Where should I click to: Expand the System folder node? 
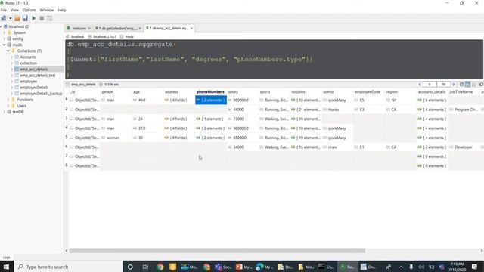click(x=5, y=32)
